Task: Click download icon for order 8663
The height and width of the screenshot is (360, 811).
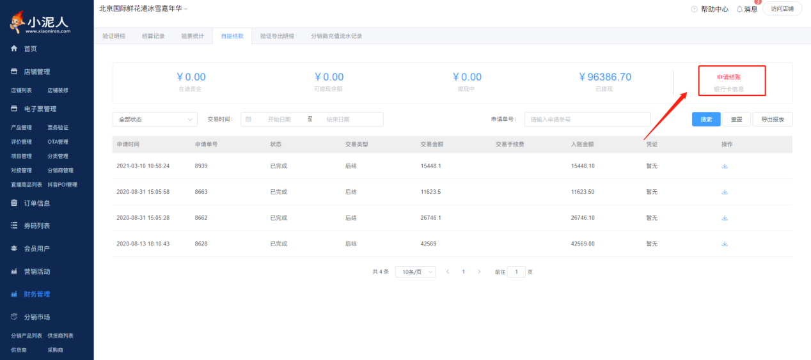Action: click(725, 192)
